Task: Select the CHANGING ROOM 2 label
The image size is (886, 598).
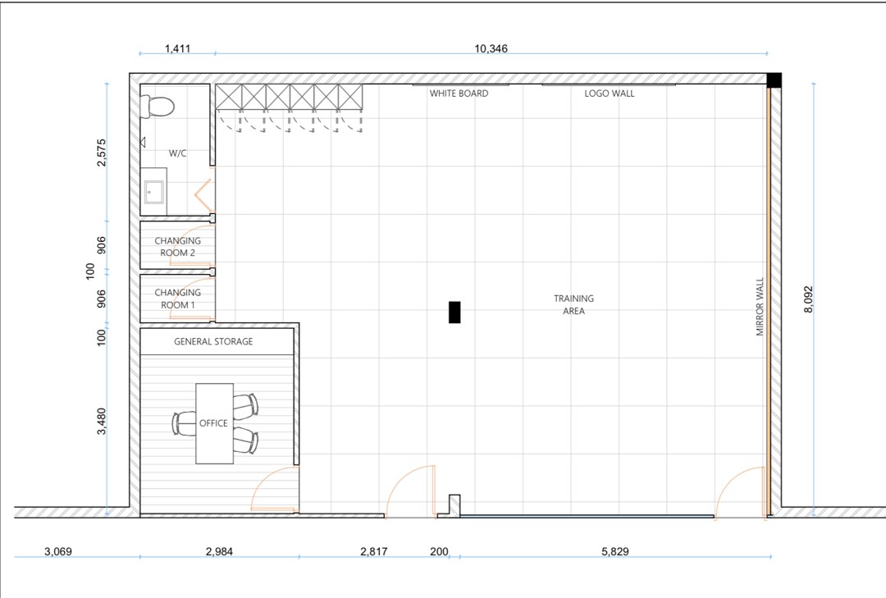Action: pos(177,246)
